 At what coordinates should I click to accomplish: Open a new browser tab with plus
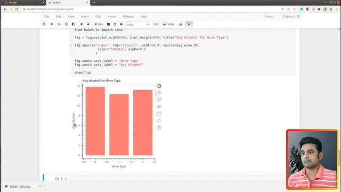coord(94,3)
